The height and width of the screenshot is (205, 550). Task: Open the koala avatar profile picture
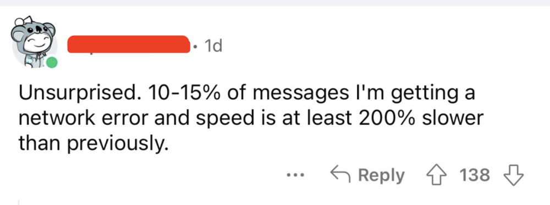click(x=35, y=42)
